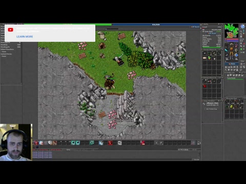Select the helmet equipment slot
The width and height of the screenshot is (246, 184).
coord(232,44)
